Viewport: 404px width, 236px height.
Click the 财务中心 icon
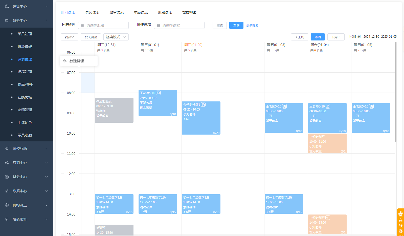click(7, 177)
